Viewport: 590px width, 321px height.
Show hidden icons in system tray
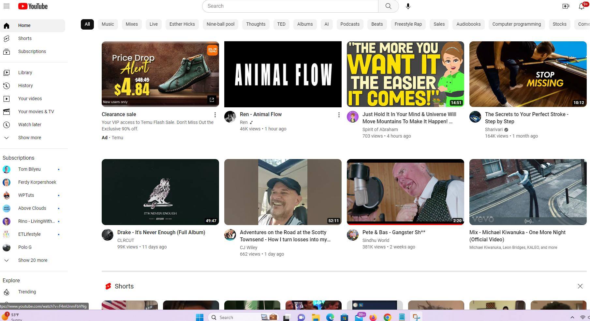(x=572, y=317)
